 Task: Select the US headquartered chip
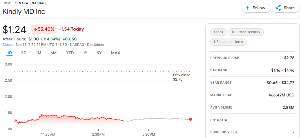tap(229, 42)
